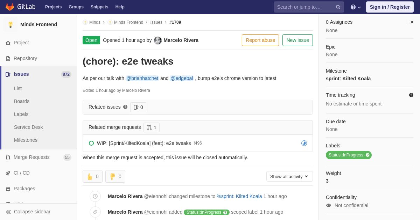Click the Report abuse button
This screenshot has width=420, height=220.
[x=260, y=40]
